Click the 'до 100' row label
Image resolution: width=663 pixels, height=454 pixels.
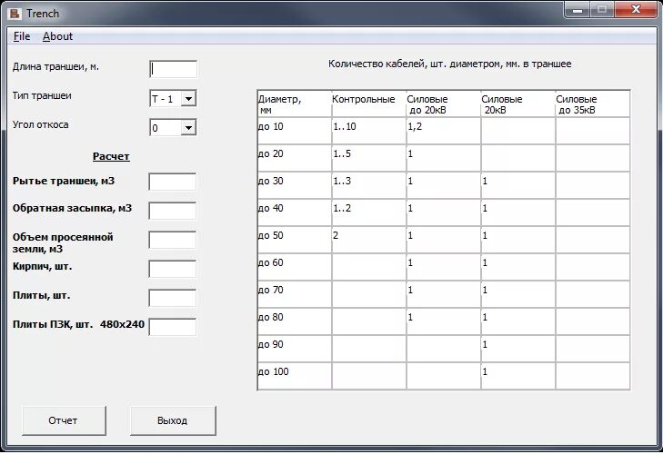tap(295, 376)
